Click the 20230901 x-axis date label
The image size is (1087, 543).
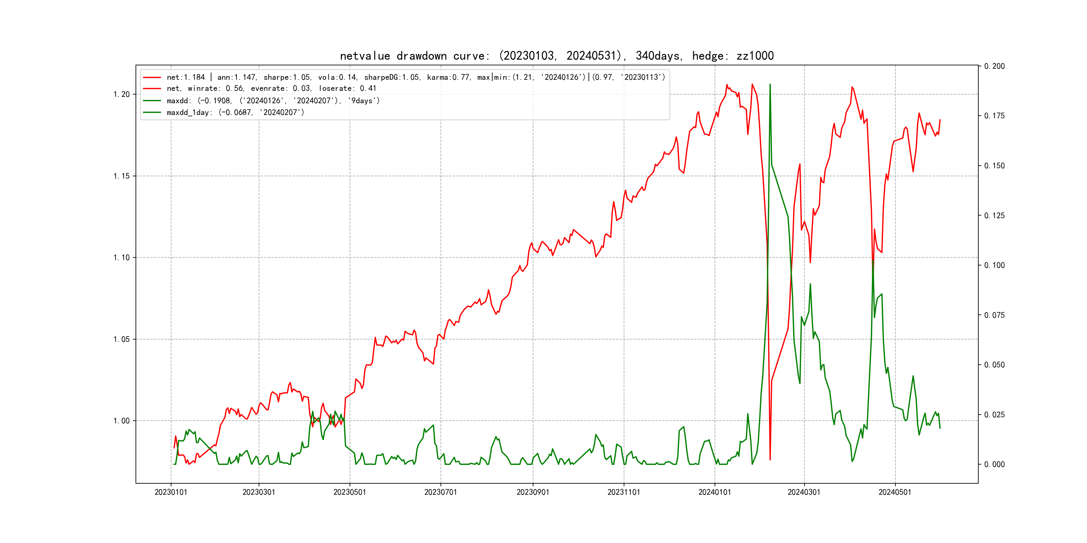[533, 492]
